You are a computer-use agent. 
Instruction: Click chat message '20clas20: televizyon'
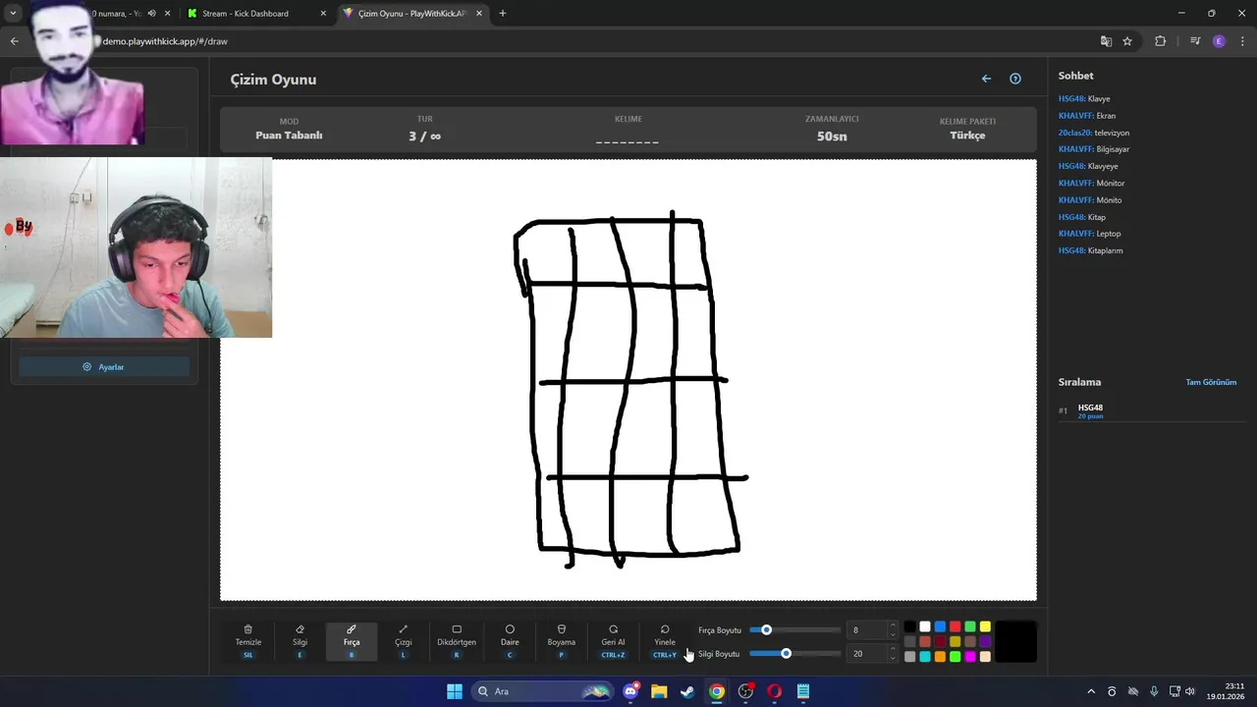(x=1094, y=133)
